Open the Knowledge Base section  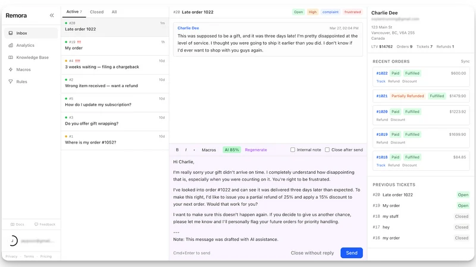coord(31,57)
